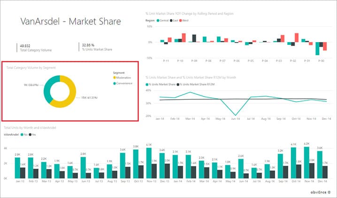Select Moderation in the Segment legend
This screenshot has width=337, height=198.
click(122, 78)
